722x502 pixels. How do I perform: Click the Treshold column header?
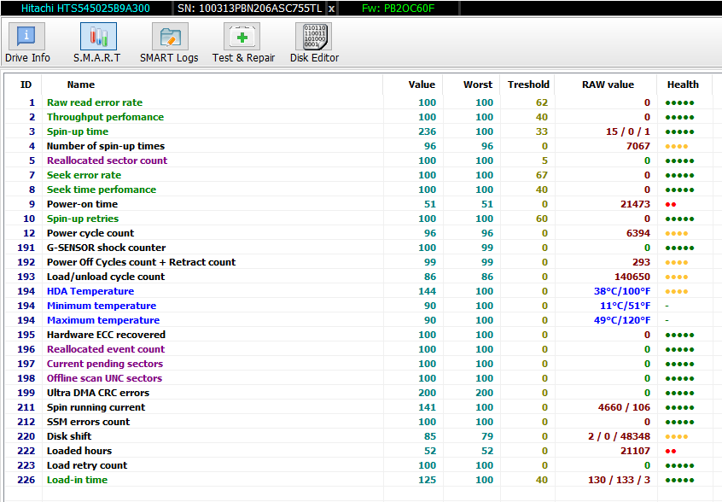(528, 85)
